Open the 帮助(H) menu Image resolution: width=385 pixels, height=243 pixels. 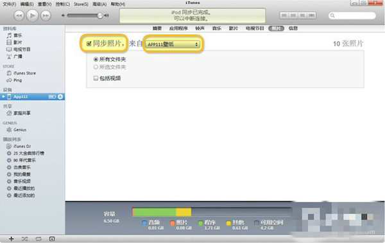click(x=118, y=4)
